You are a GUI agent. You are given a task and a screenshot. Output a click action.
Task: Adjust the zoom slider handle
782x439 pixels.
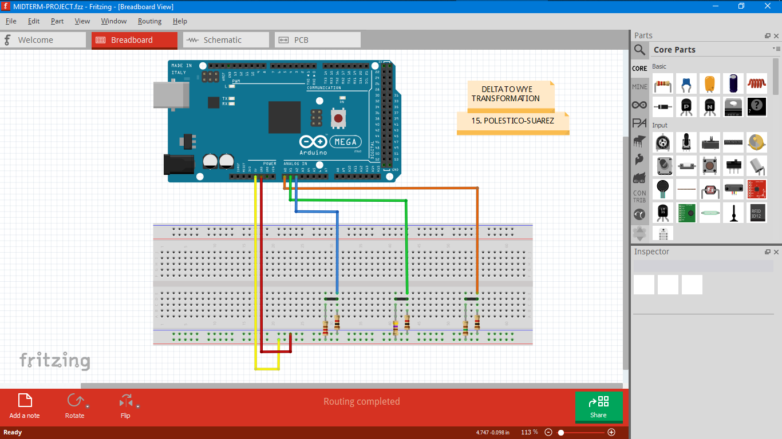click(562, 432)
